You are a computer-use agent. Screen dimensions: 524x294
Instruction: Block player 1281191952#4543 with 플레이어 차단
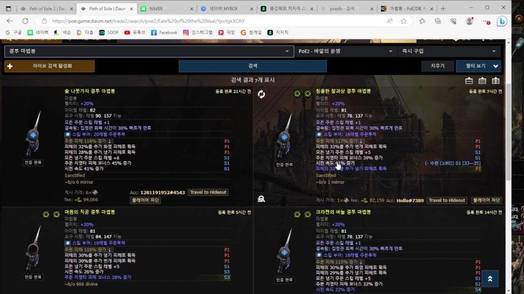click(x=146, y=200)
